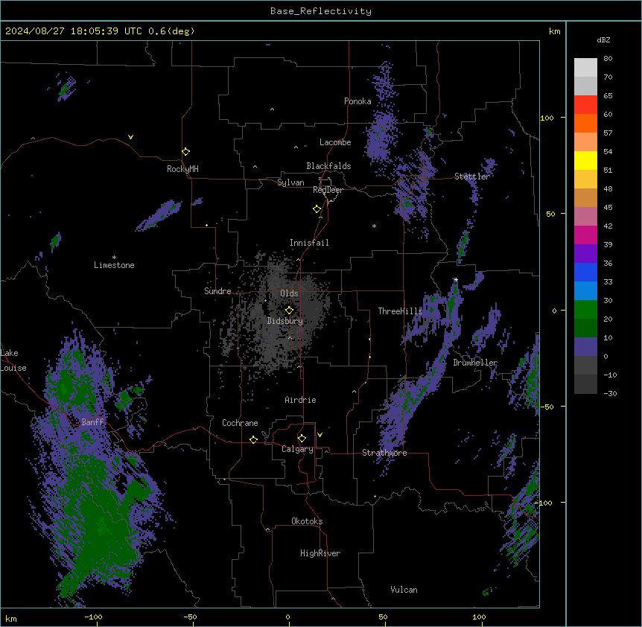Image resolution: width=642 pixels, height=627 pixels.
Task: Click the Blackfalds label
Action: coord(328,166)
